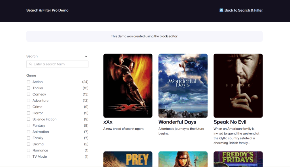
Task: Click the Comedy genre label
Action: 39,94
